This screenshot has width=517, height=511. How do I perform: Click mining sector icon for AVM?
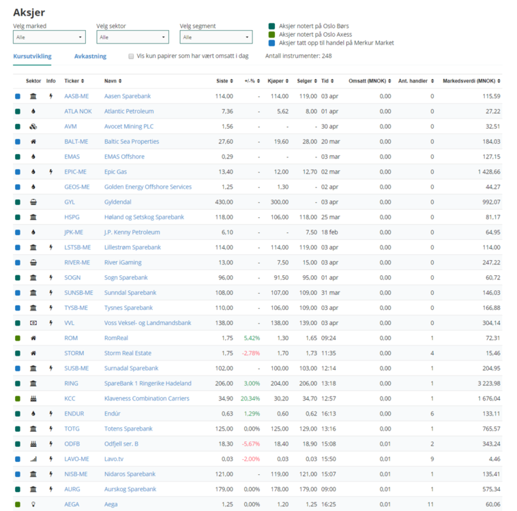[33, 127]
